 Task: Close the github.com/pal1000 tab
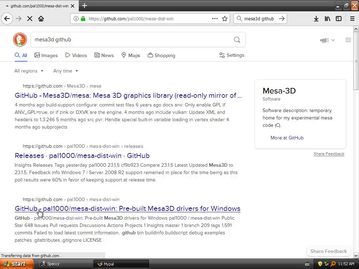(x=73, y=6)
